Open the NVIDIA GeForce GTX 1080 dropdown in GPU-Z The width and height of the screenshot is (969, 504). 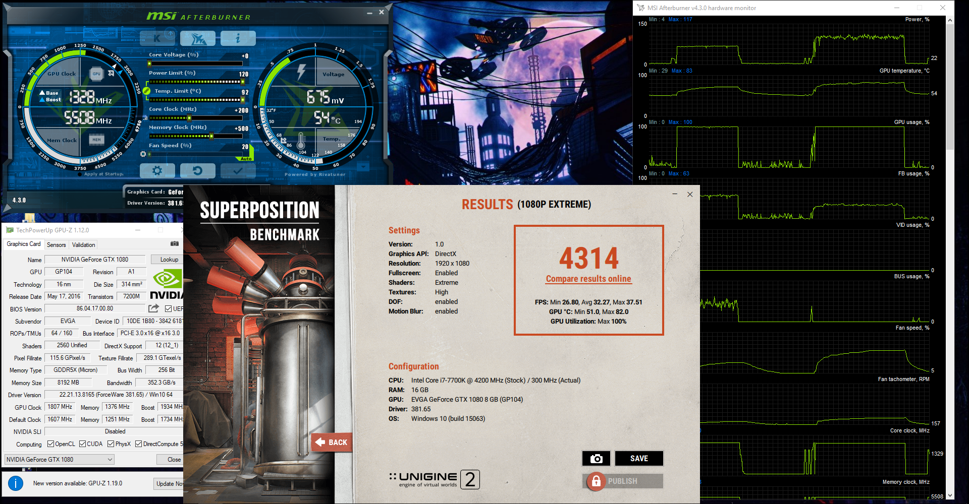point(60,460)
